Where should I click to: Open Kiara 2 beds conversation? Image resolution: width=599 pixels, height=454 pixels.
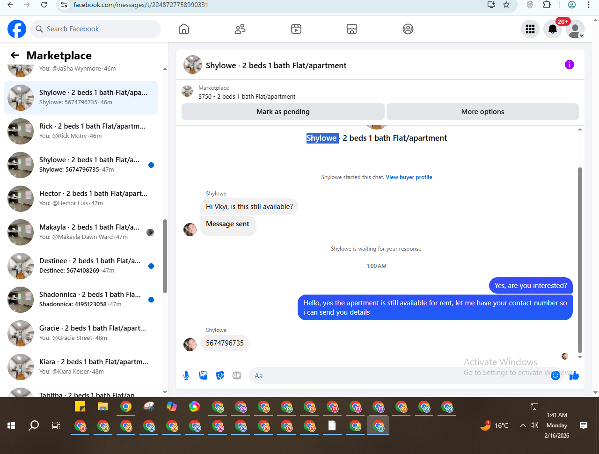(x=80, y=367)
